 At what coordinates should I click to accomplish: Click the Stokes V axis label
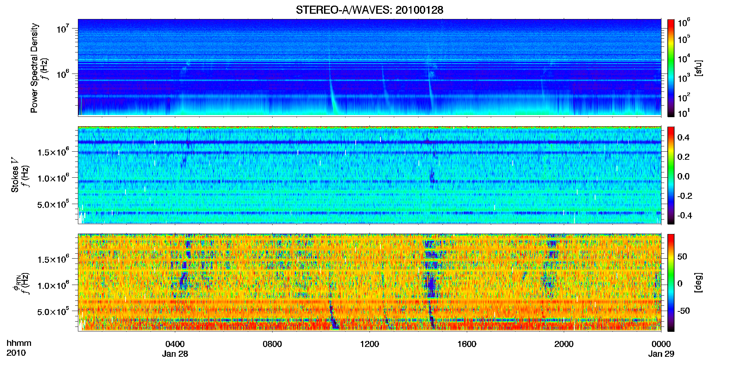click(15, 175)
